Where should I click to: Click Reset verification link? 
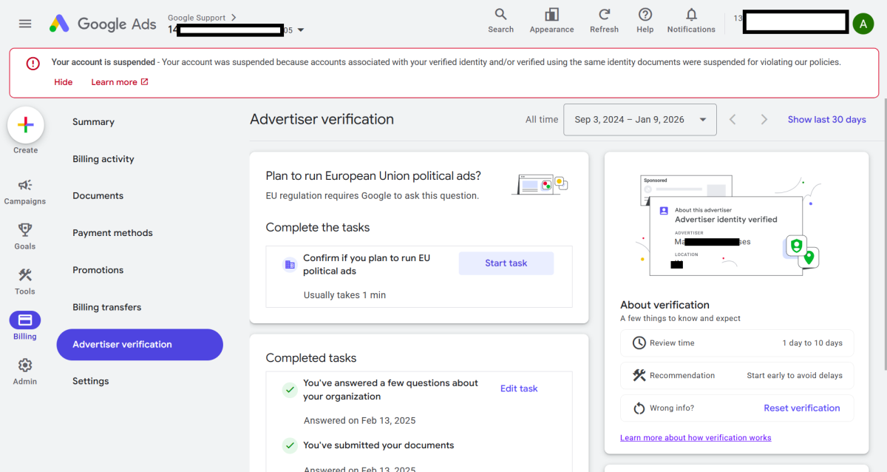pyautogui.click(x=801, y=408)
